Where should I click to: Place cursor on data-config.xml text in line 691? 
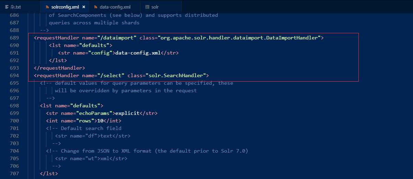138,53
